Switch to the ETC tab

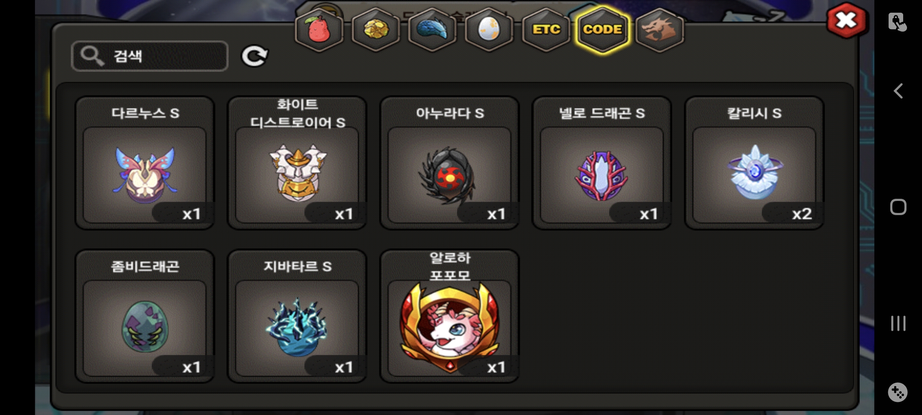point(546,30)
